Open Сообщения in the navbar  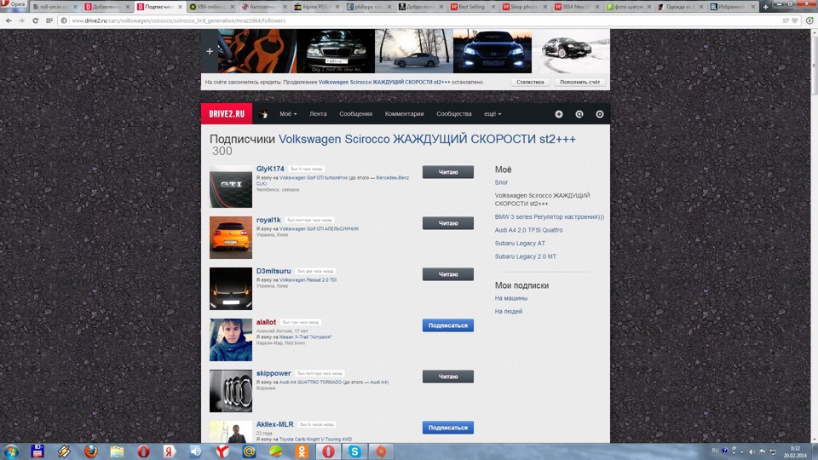356,113
